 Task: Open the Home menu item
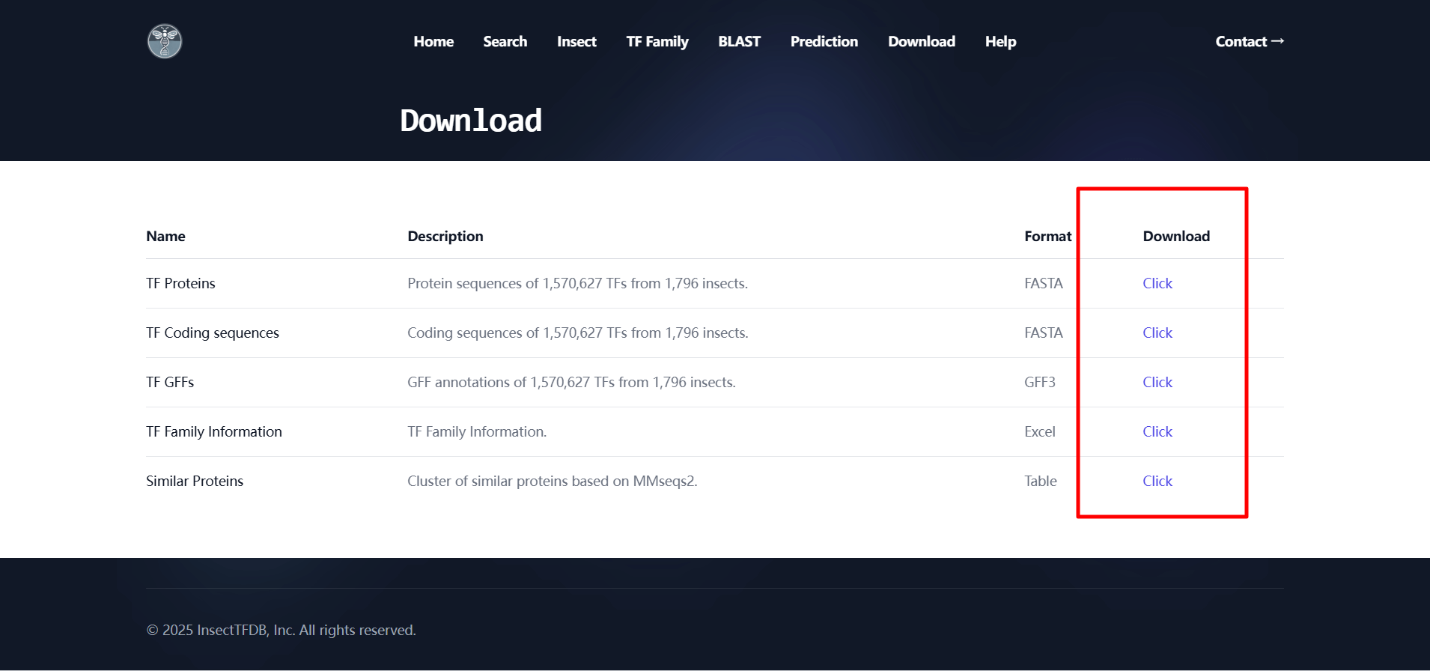[433, 42]
